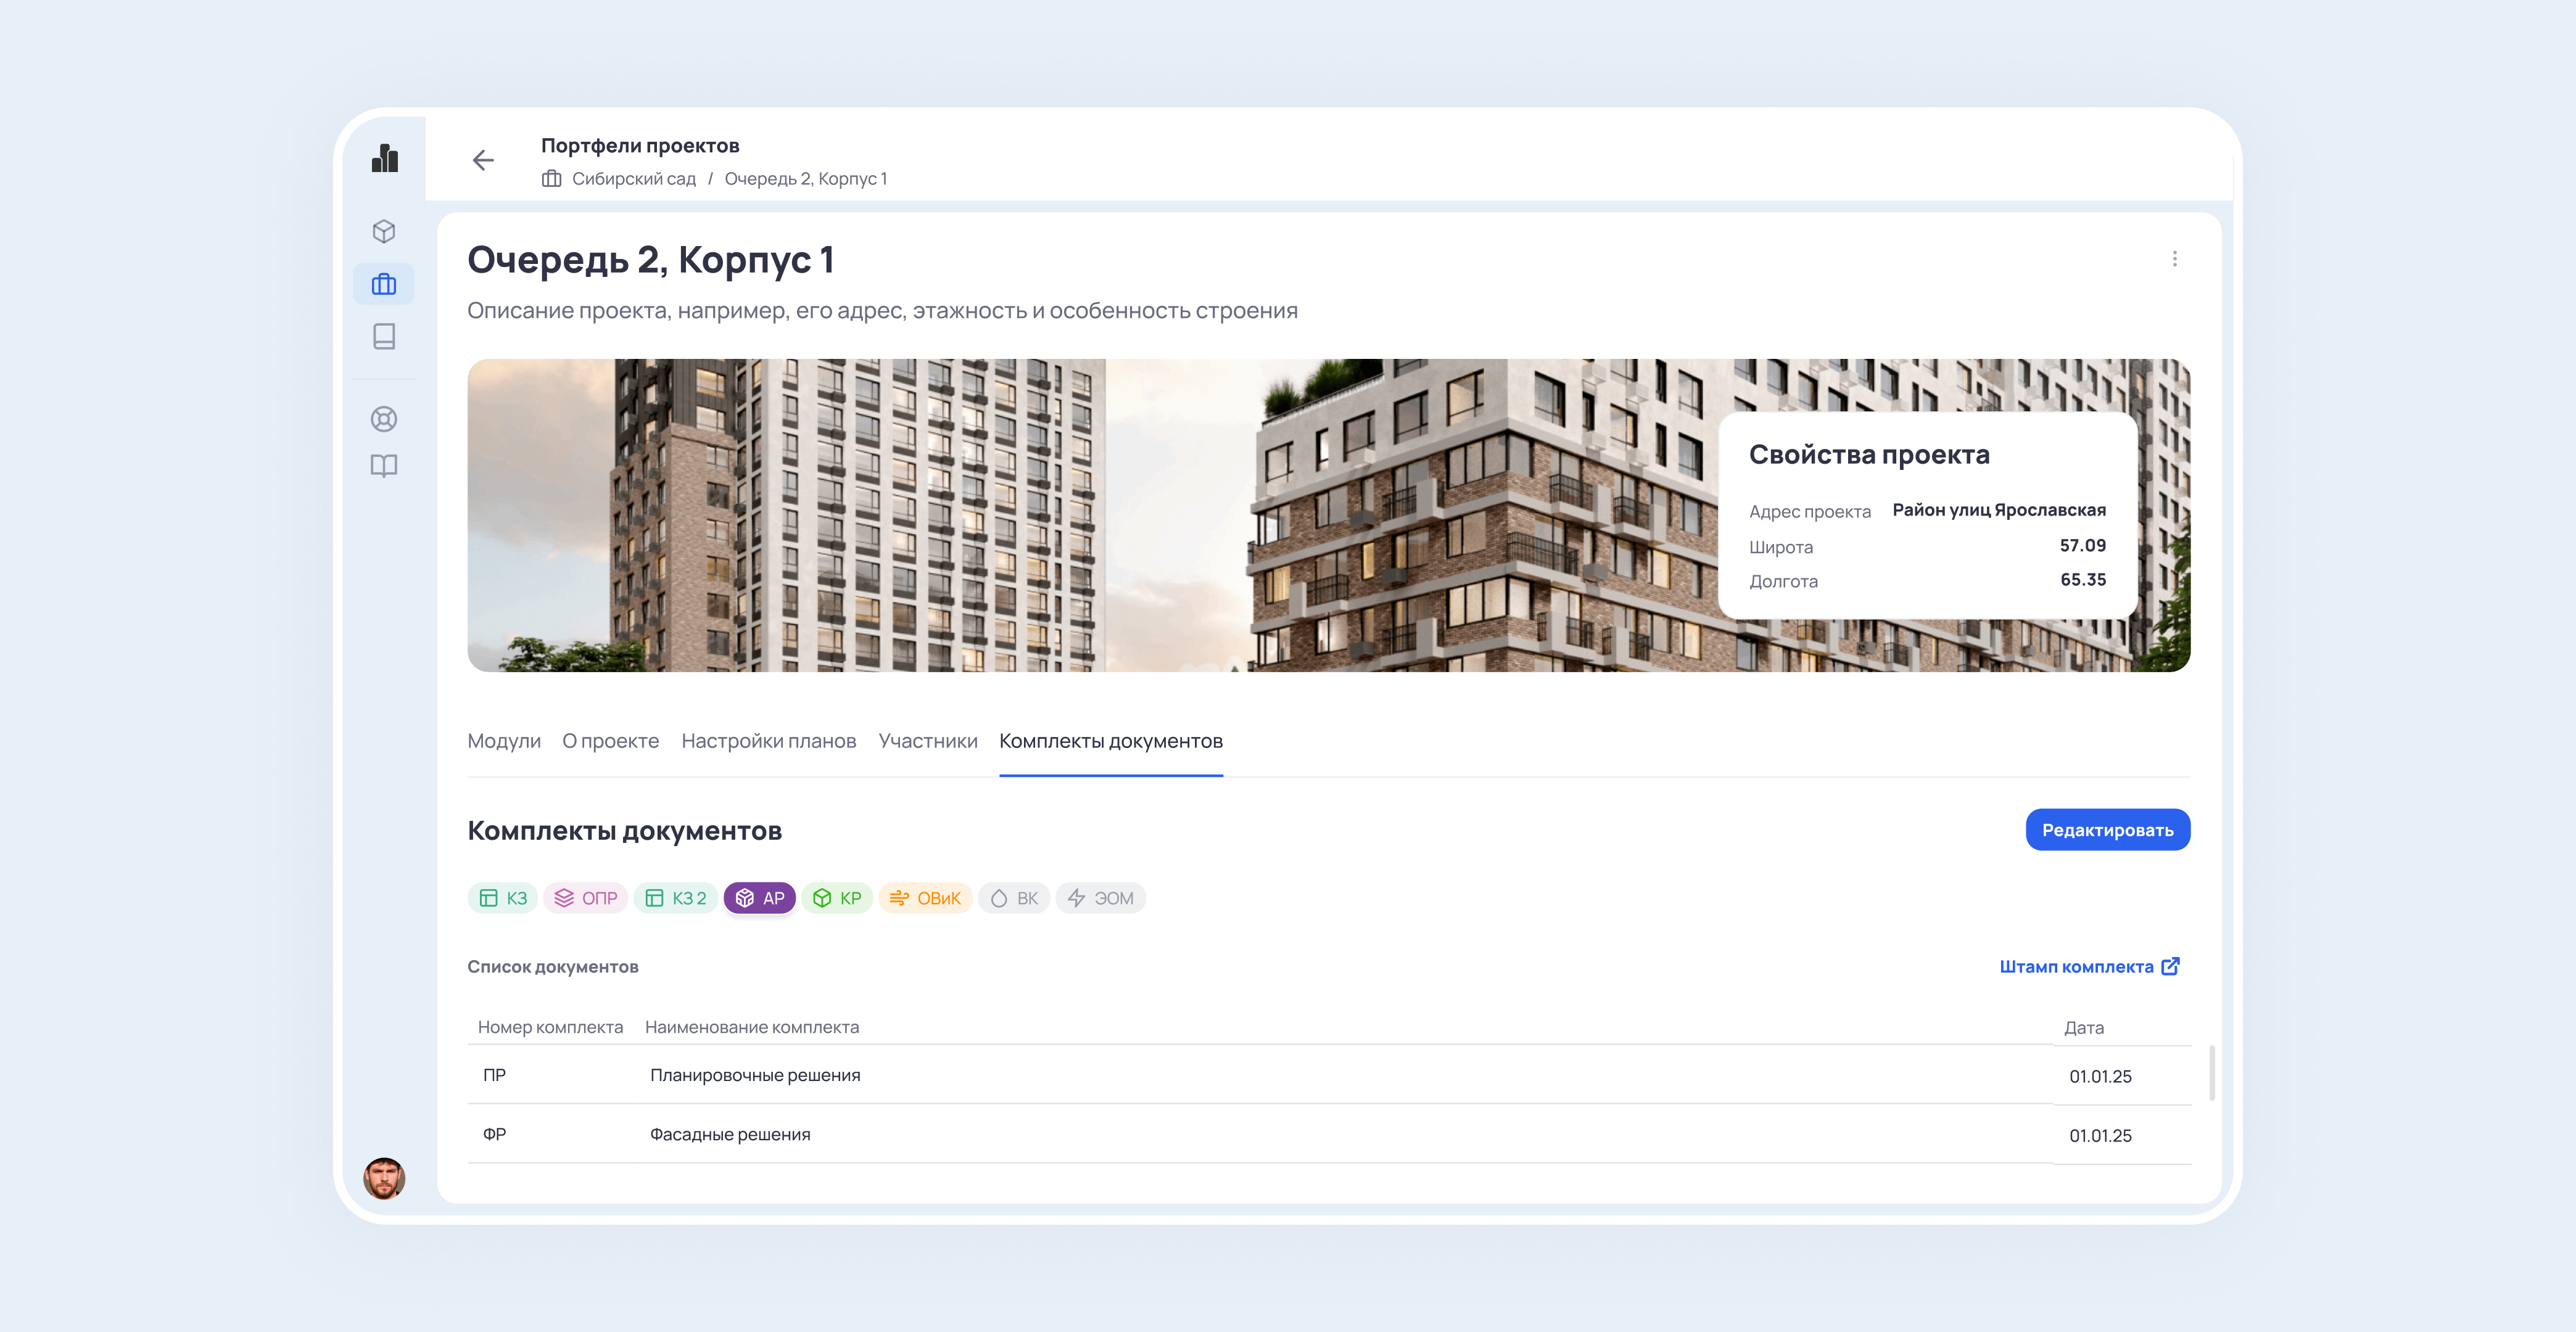The height and width of the screenshot is (1332, 2576).
Task: Click the back arrow icon
Action: click(x=483, y=160)
